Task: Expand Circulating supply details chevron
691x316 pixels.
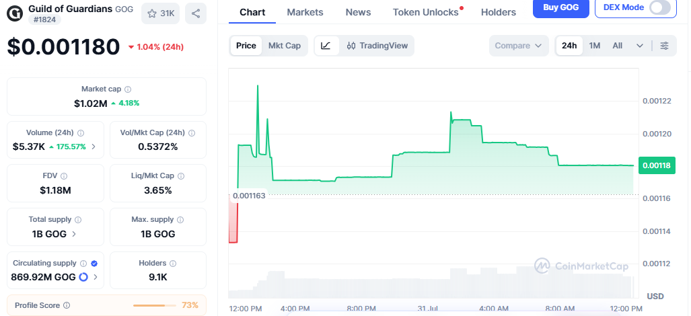Action: click(95, 277)
